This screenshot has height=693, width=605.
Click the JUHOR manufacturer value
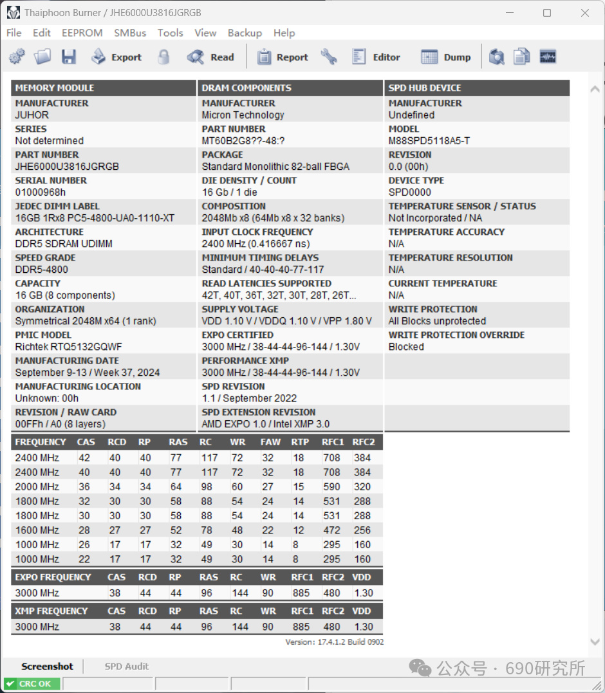[32, 115]
